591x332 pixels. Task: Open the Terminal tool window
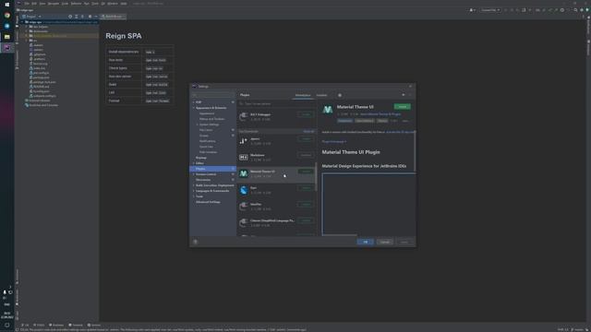click(76, 326)
